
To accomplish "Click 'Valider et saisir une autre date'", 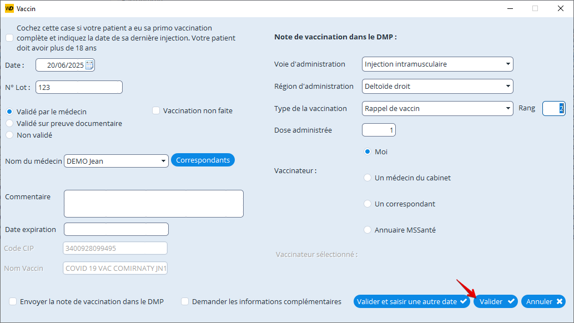I will 411,301.
